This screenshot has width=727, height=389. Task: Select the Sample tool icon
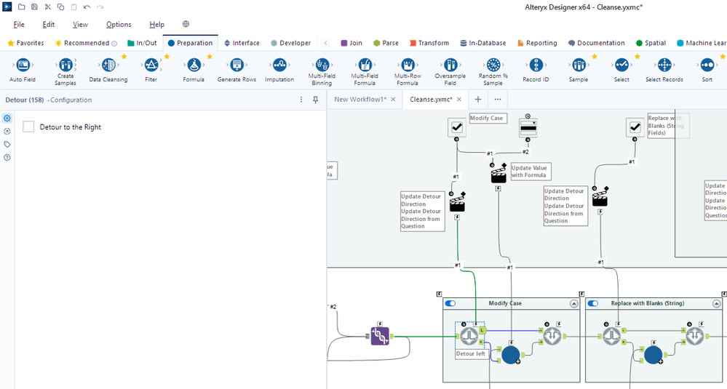(x=579, y=65)
